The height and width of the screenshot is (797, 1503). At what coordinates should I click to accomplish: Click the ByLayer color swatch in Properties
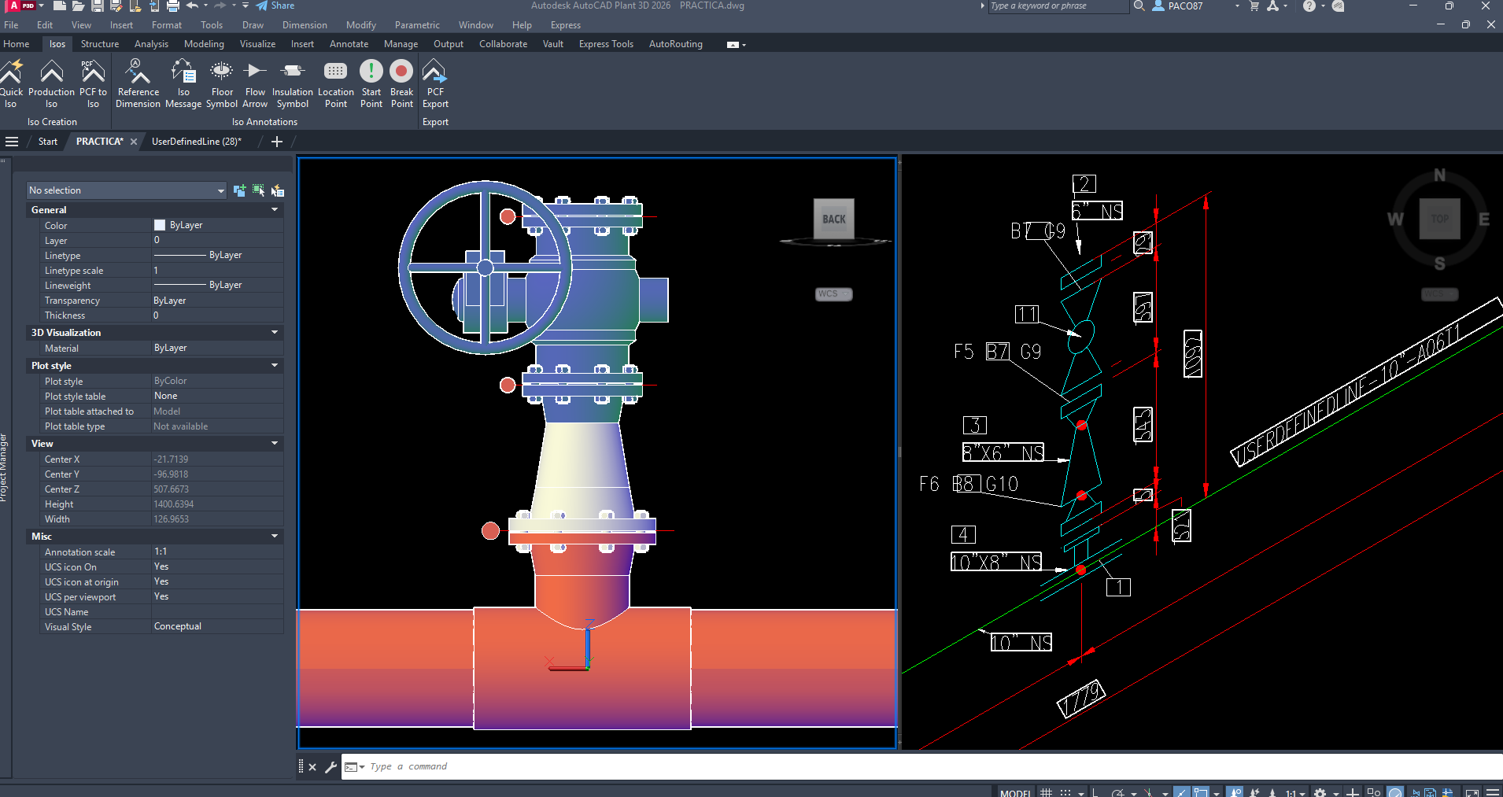click(x=158, y=225)
